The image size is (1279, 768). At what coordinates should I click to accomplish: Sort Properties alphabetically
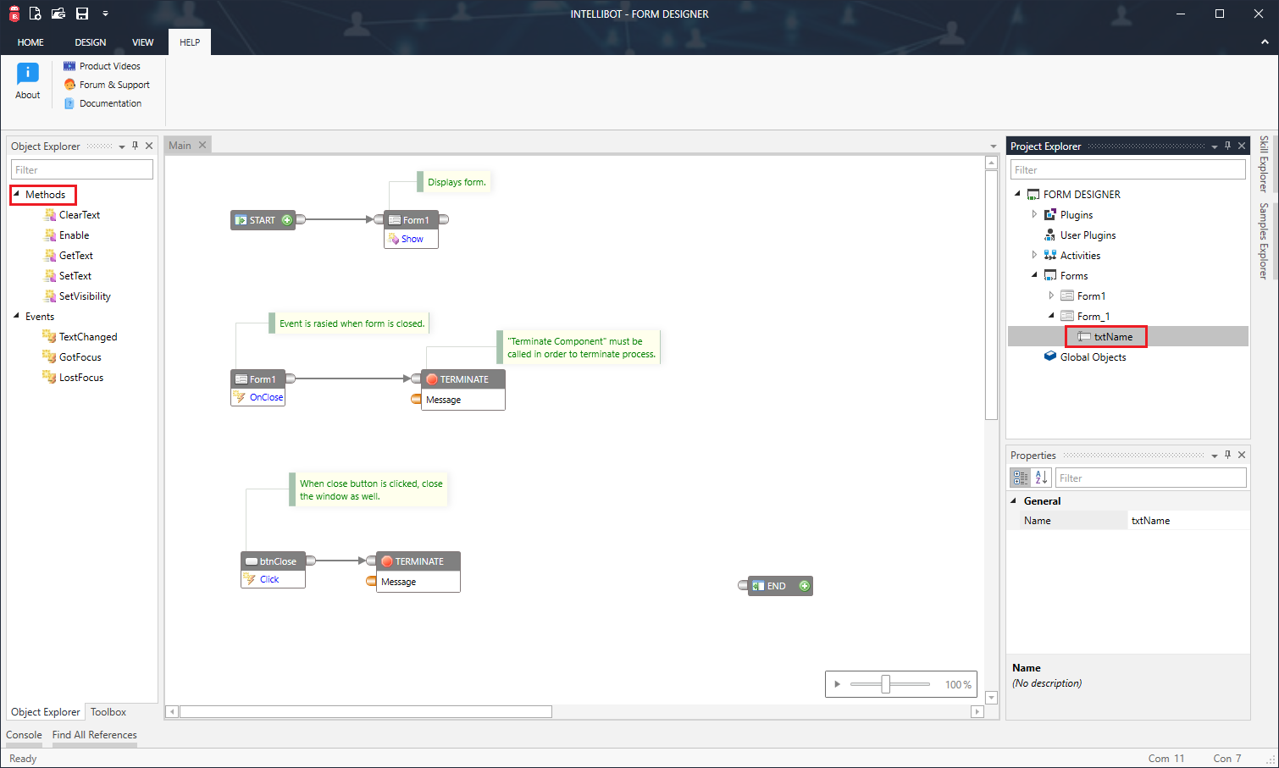(1041, 477)
